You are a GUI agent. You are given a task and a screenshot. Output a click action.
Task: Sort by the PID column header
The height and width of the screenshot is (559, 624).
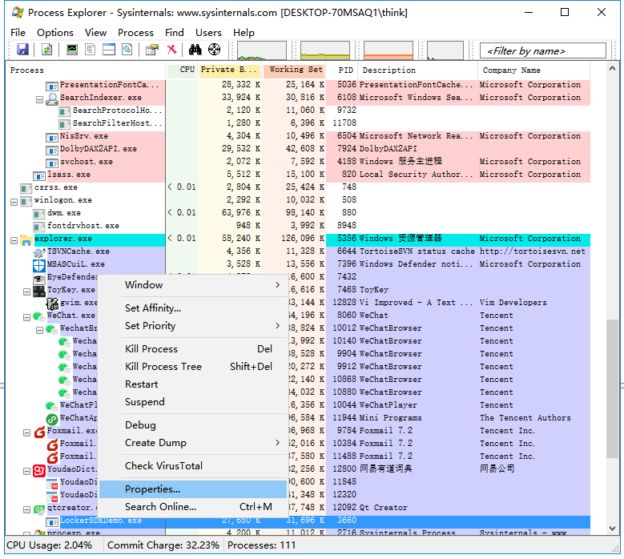pyautogui.click(x=342, y=70)
